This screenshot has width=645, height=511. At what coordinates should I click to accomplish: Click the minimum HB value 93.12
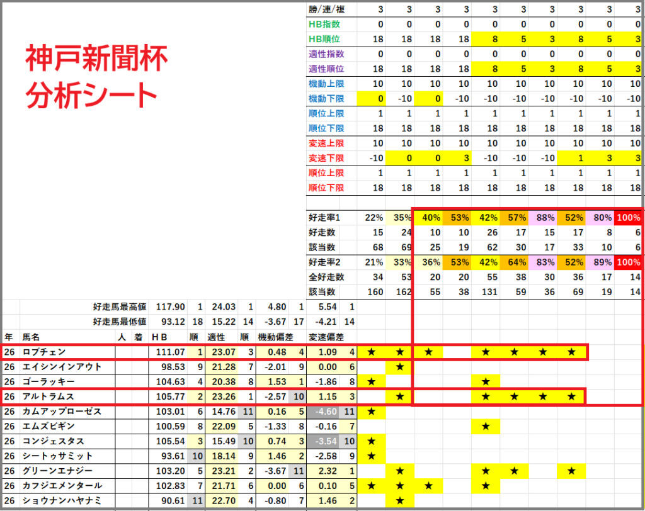pyautogui.click(x=173, y=322)
